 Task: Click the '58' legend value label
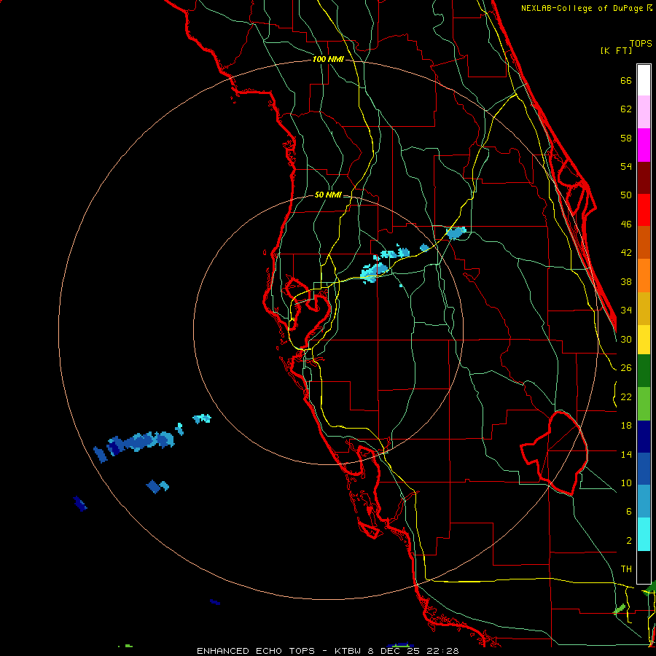pos(626,138)
